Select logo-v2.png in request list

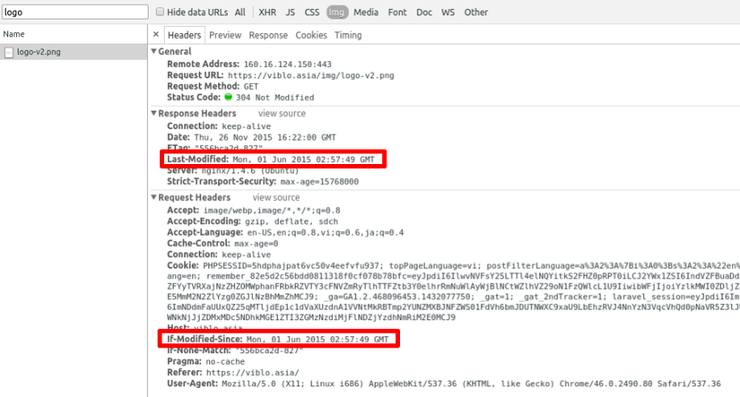(x=41, y=52)
